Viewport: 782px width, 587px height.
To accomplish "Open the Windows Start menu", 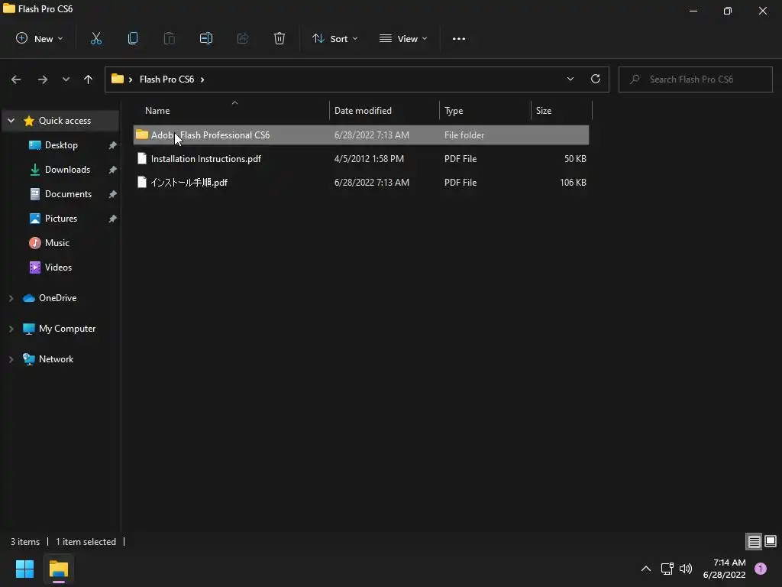I will click(x=24, y=569).
